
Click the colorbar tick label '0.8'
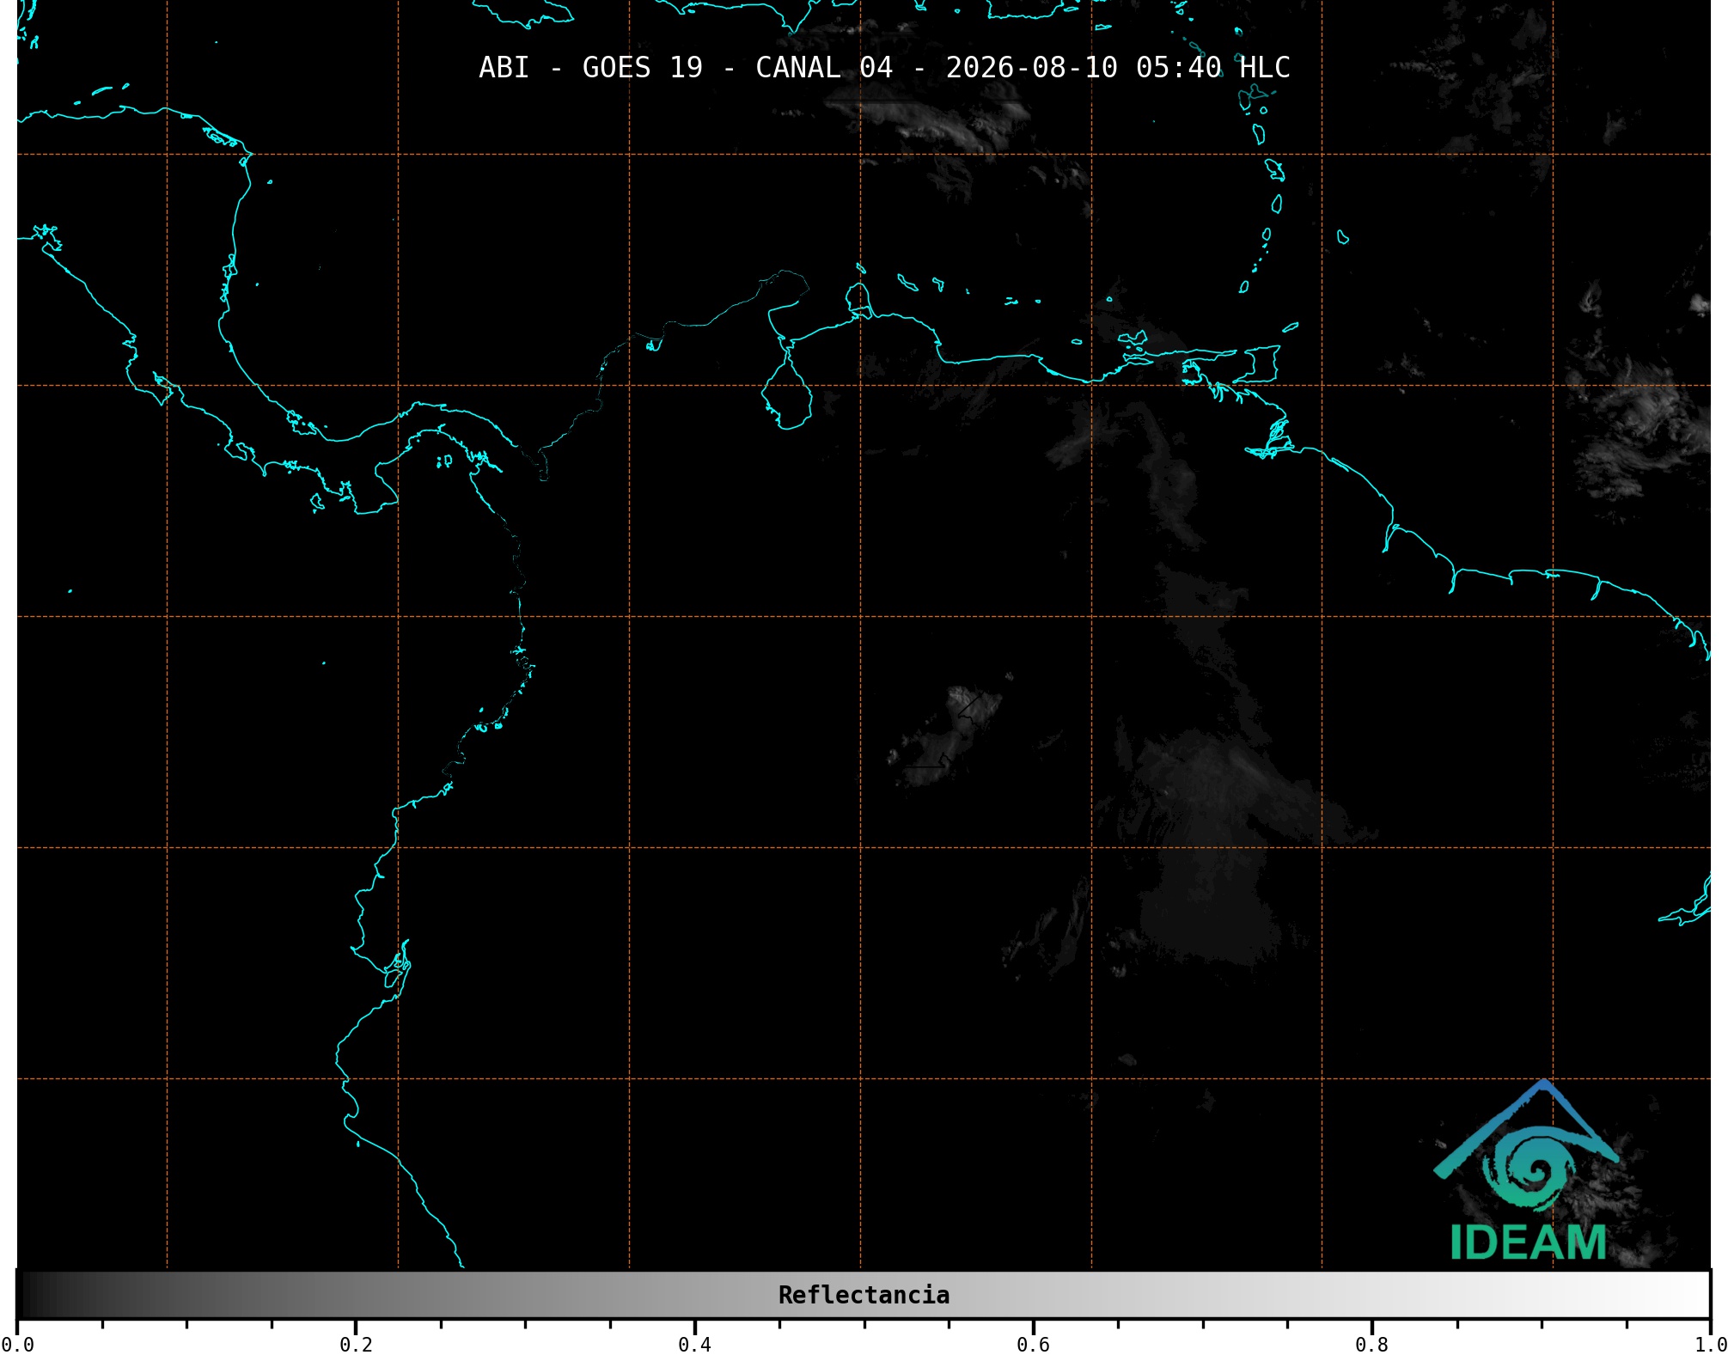[x=1371, y=1345]
